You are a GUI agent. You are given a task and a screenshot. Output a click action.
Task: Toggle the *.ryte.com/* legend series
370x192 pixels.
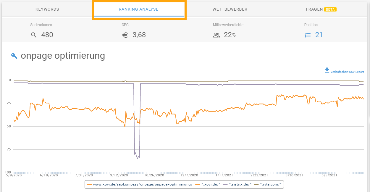coord(268,184)
